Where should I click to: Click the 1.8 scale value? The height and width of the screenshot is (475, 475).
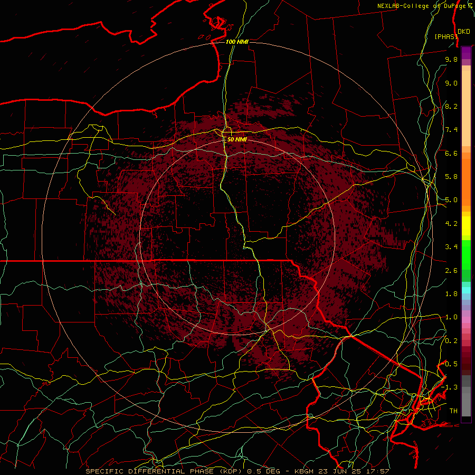pos(451,294)
